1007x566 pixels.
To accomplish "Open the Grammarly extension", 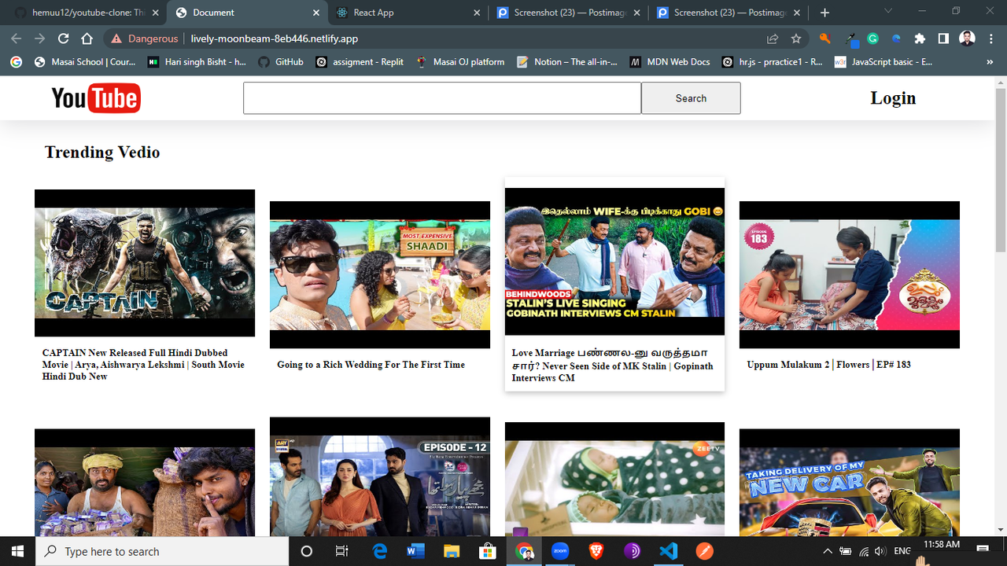I will (872, 39).
